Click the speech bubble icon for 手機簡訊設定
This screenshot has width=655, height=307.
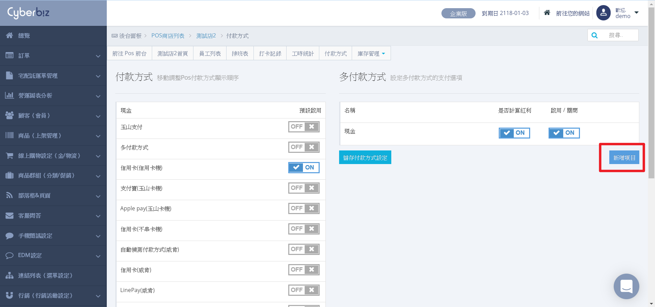pyautogui.click(x=10, y=236)
